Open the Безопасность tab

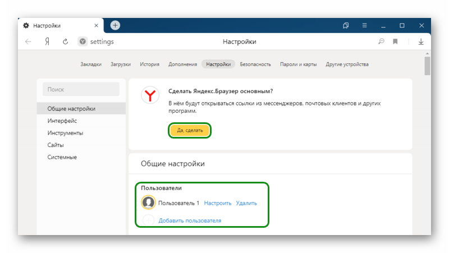point(255,64)
